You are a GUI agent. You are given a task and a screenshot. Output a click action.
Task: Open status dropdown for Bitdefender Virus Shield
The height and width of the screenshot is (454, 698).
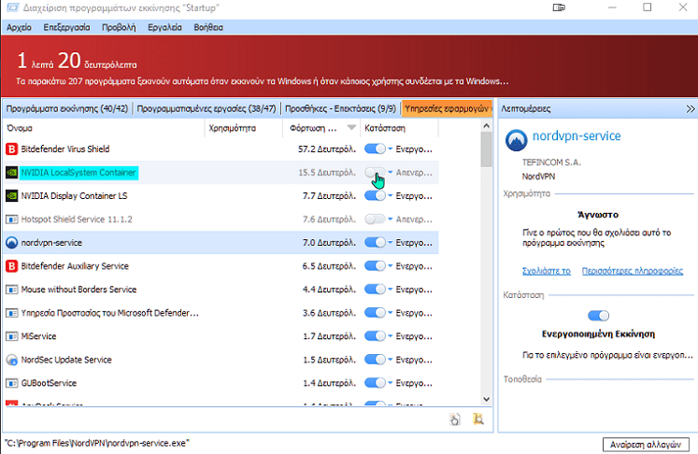point(391,149)
